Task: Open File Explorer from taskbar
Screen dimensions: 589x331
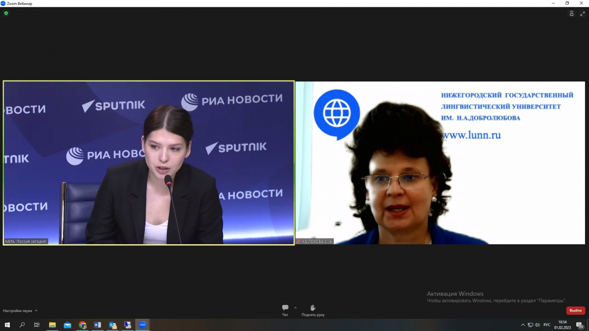Action: (x=52, y=325)
